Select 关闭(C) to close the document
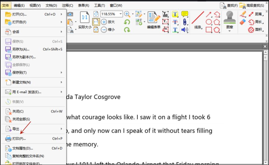Image resolution: width=269 pixels, height=165 pixels. point(34,111)
